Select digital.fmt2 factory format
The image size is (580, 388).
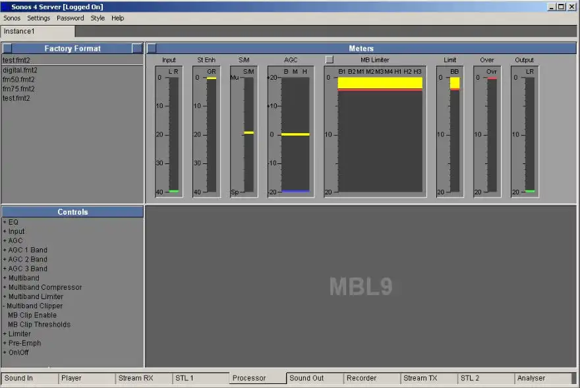point(20,70)
